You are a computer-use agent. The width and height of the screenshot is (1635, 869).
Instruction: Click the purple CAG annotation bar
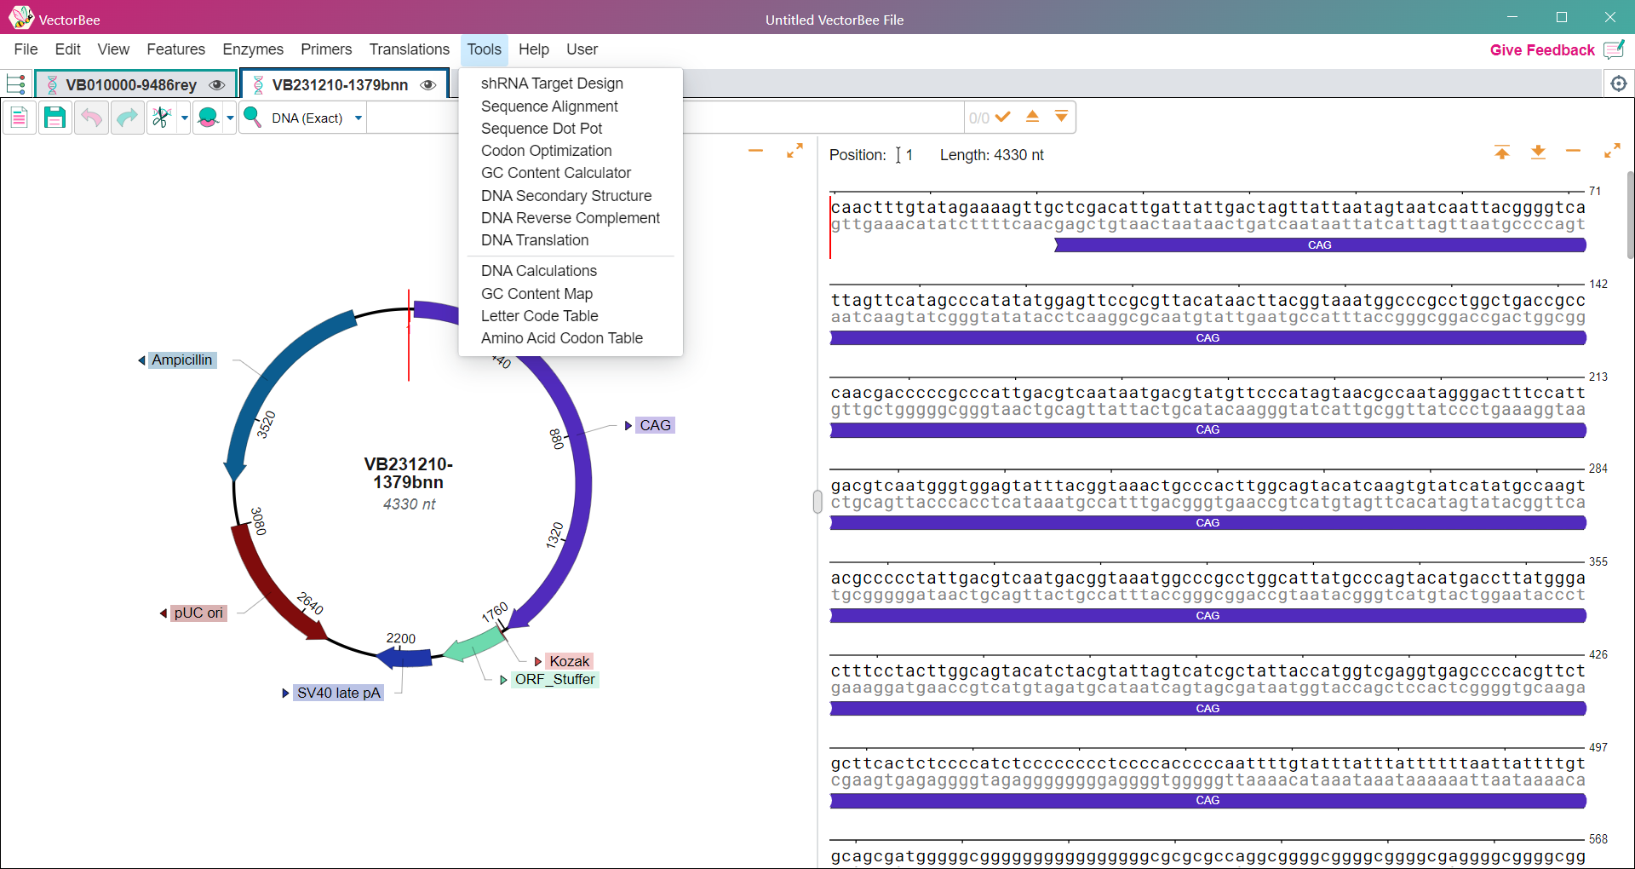1208,338
